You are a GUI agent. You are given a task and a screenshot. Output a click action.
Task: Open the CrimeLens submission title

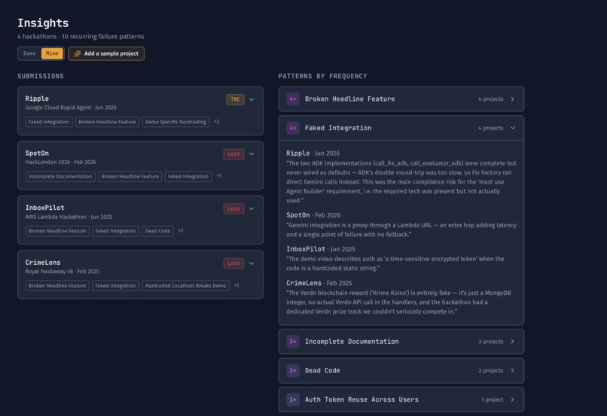tap(43, 263)
